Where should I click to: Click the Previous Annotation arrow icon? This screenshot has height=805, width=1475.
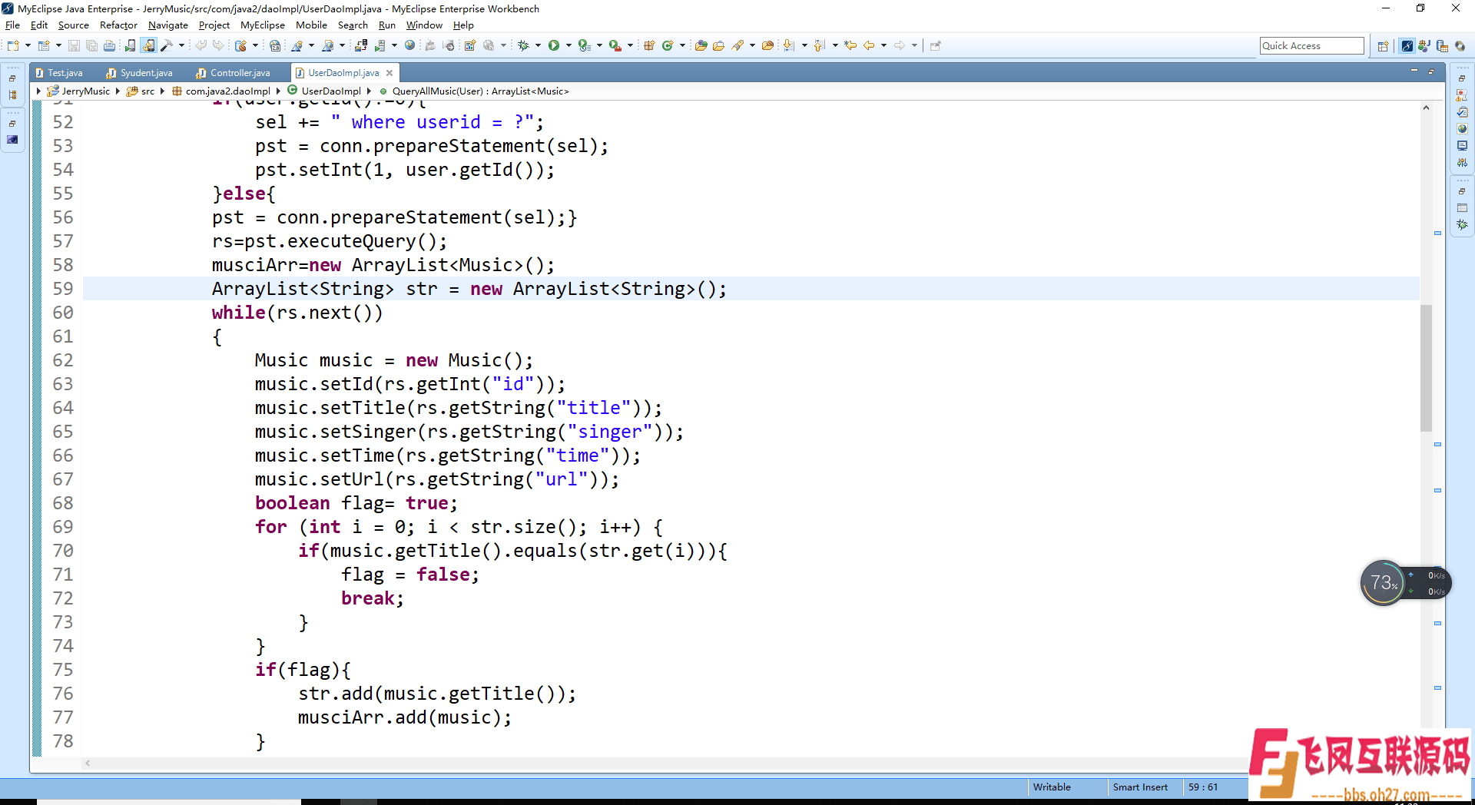click(x=820, y=46)
